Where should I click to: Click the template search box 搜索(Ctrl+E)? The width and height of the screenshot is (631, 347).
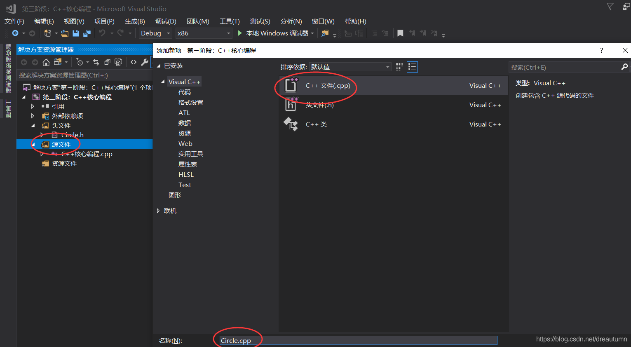[565, 67]
